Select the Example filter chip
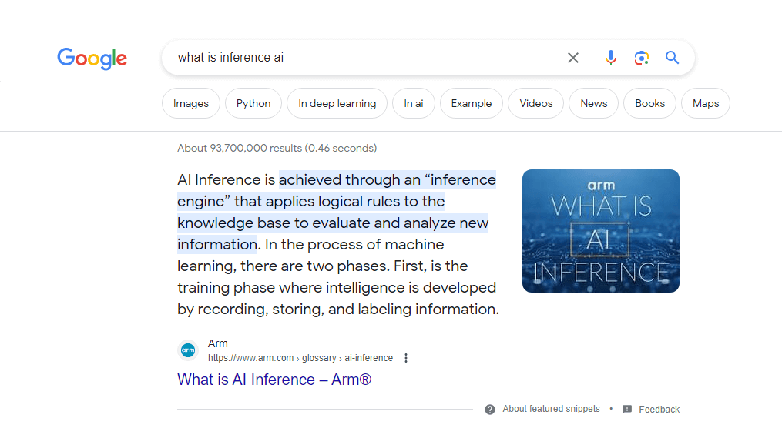 pyautogui.click(x=472, y=103)
